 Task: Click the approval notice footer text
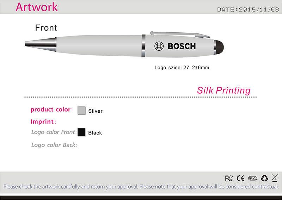pos(141,187)
